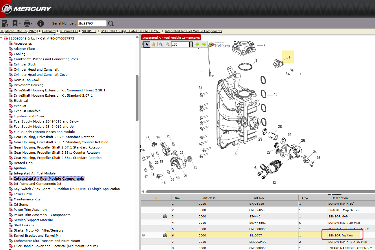The image size is (375, 250).
Task: Select the pan hand tool
Action: click(x=154, y=44)
